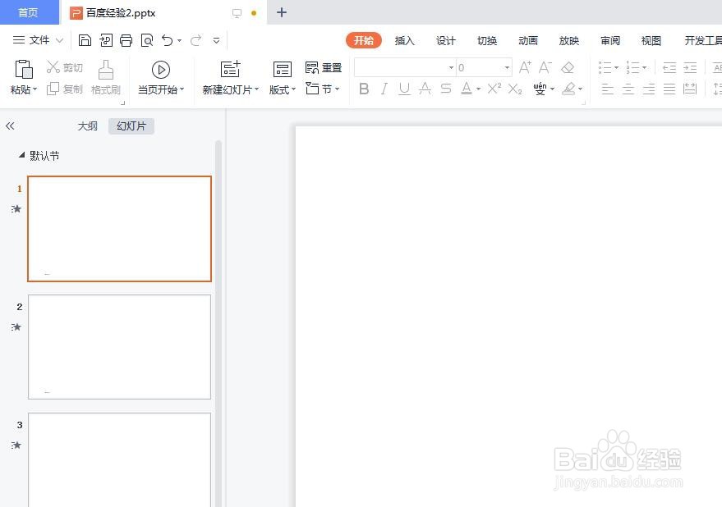This screenshot has width=722, height=507.
Task: Click animation star icon beside slide 2
Action: (16, 327)
